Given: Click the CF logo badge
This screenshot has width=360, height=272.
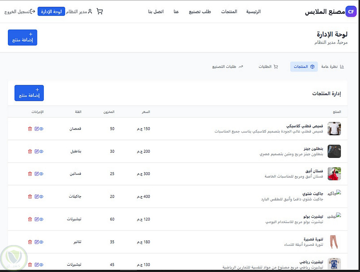Looking at the screenshot, I should pyautogui.click(x=351, y=12).
